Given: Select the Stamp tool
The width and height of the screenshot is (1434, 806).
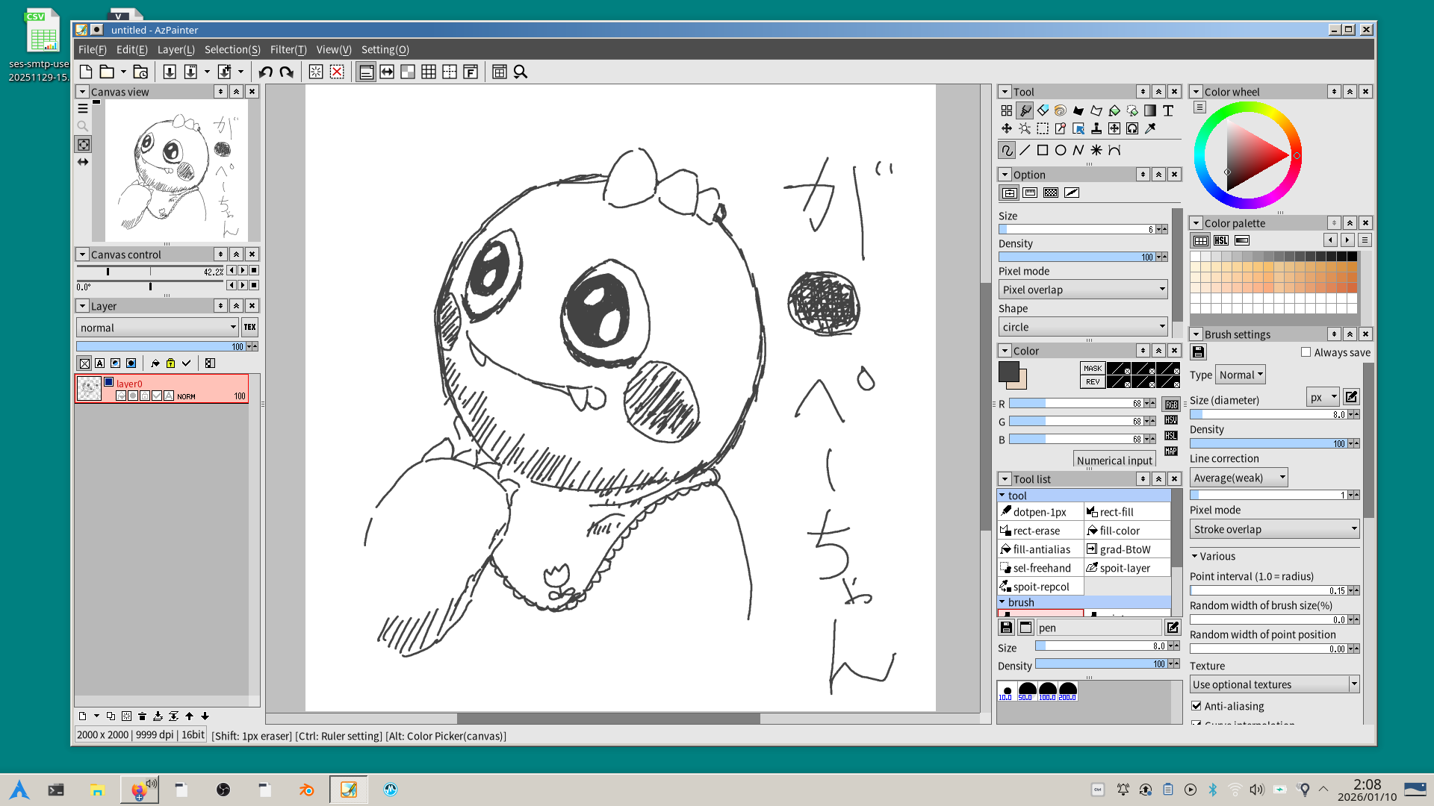Looking at the screenshot, I should pos(1096,128).
